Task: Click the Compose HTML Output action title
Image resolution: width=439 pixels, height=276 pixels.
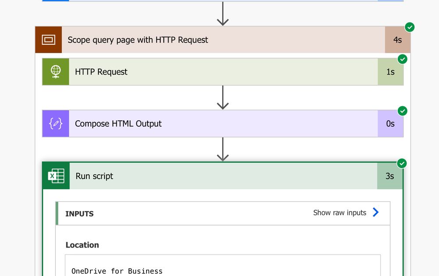Action: [119, 123]
